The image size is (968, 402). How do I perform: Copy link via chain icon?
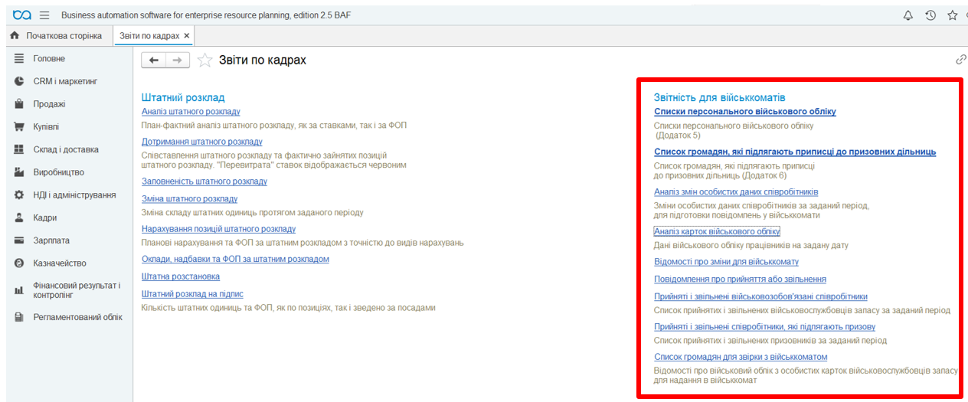[x=960, y=60]
